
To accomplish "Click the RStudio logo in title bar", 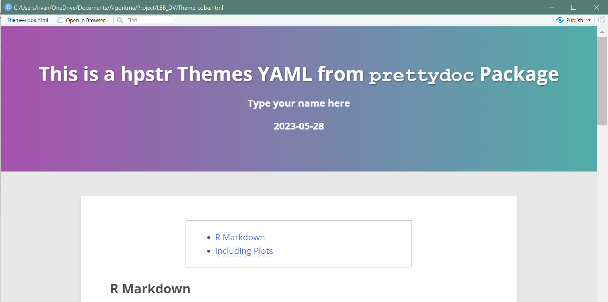I will click(x=8, y=7).
